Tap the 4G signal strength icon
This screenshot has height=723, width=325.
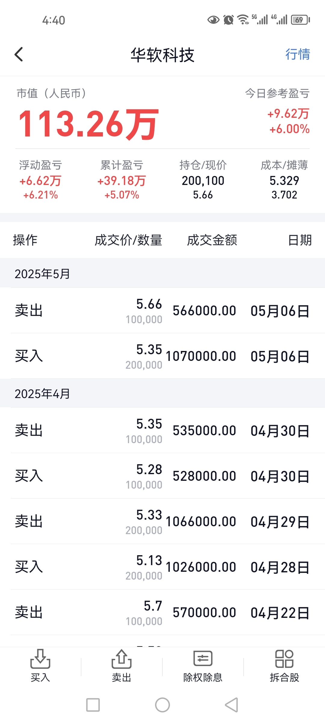click(x=279, y=19)
